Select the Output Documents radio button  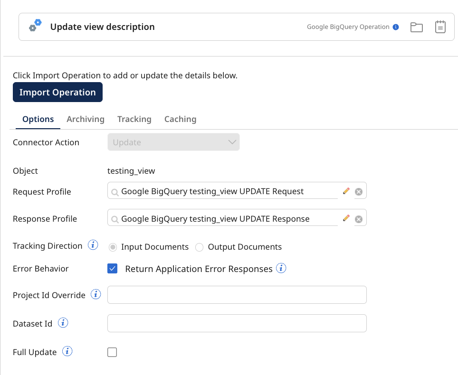[x=199, y=247]
